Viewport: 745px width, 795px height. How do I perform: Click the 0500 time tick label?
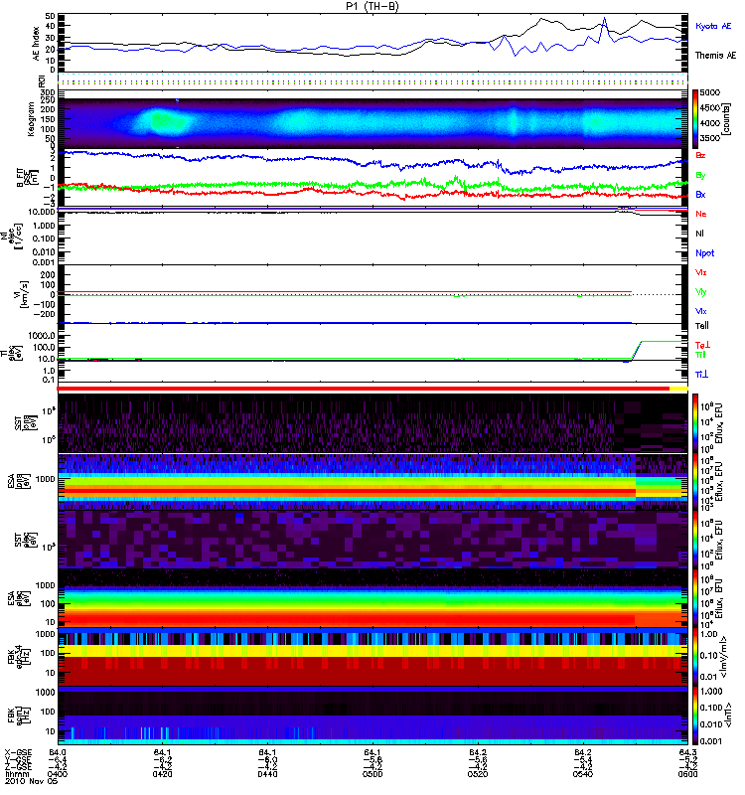point(372,774)
